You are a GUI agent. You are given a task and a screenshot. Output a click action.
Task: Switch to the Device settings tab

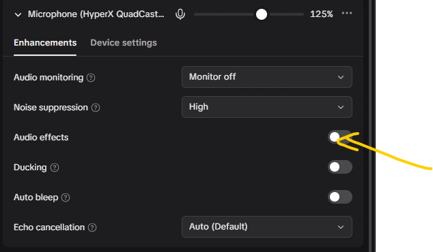coord(124,43)
